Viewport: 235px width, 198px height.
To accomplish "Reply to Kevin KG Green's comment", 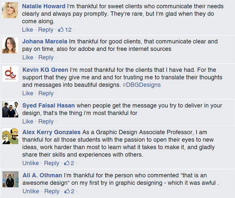I will pyautogui.click(x=46, y=93).
